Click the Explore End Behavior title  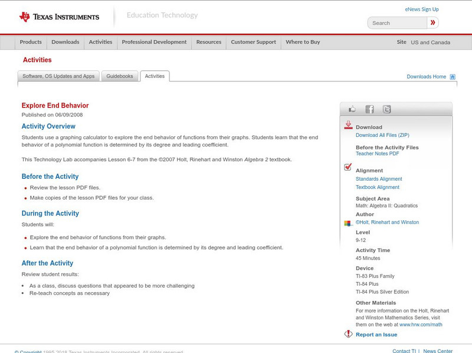[55, 106]
